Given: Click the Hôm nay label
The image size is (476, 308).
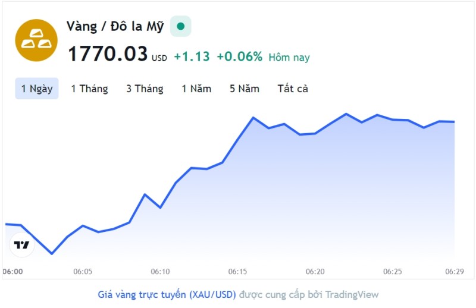Looking at the screenshot, I should tap(289, 57).
